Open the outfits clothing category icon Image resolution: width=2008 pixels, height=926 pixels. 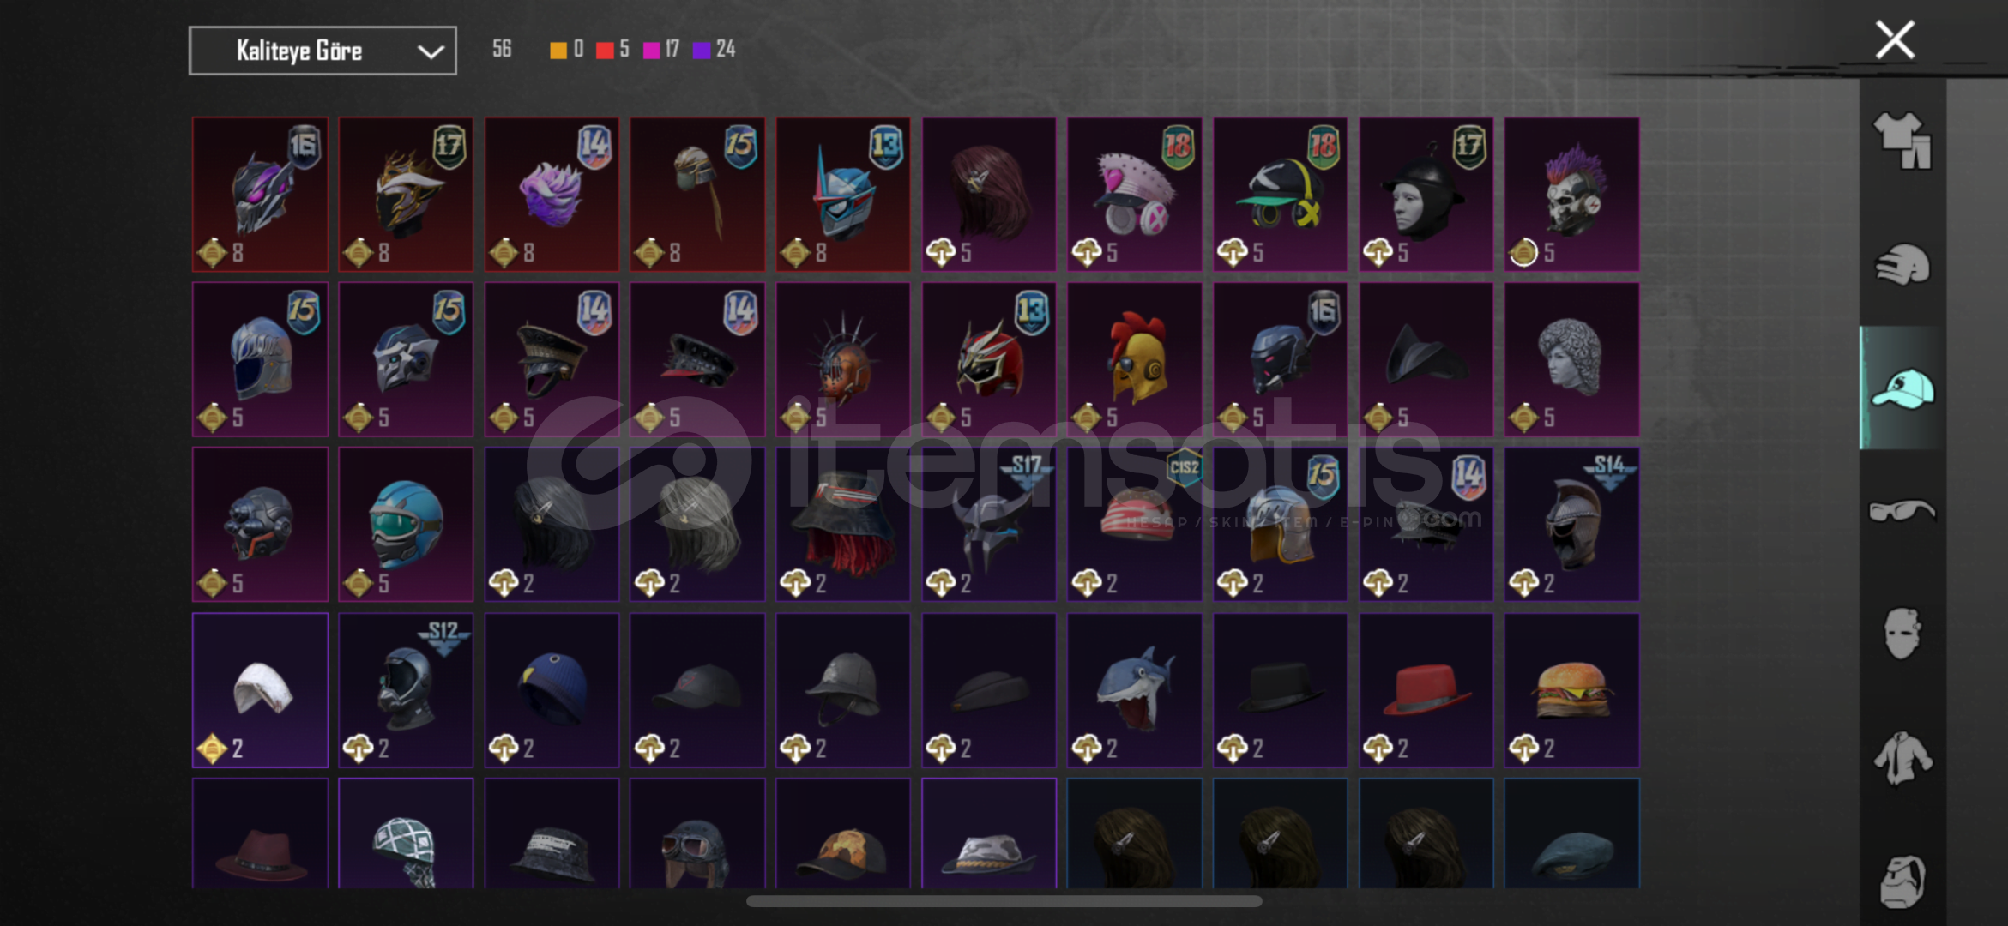pos(1902,141)
